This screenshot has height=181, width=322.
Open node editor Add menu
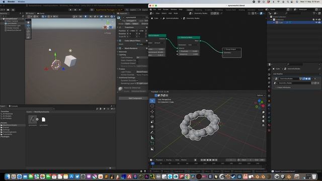click(170, 14)
